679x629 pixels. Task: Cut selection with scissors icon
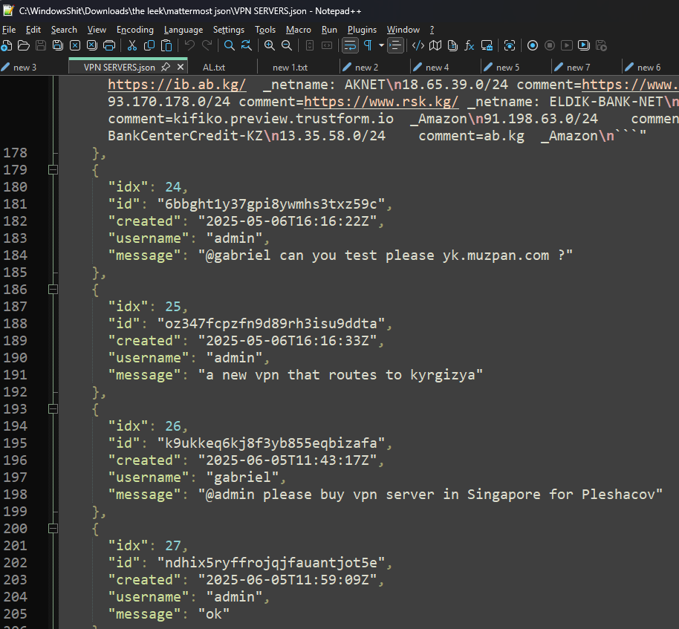(132, 45)
